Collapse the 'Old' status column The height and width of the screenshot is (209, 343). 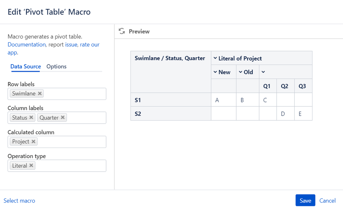click(241, 72)
